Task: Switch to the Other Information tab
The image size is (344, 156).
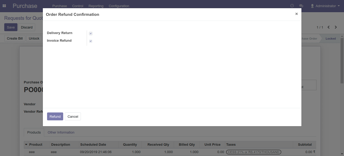Action: (x=61, y=132)
